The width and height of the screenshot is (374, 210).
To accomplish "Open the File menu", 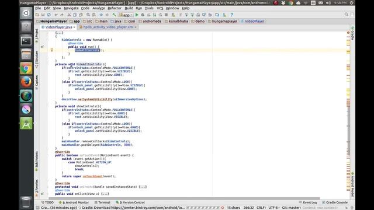I will pos(38,8).
